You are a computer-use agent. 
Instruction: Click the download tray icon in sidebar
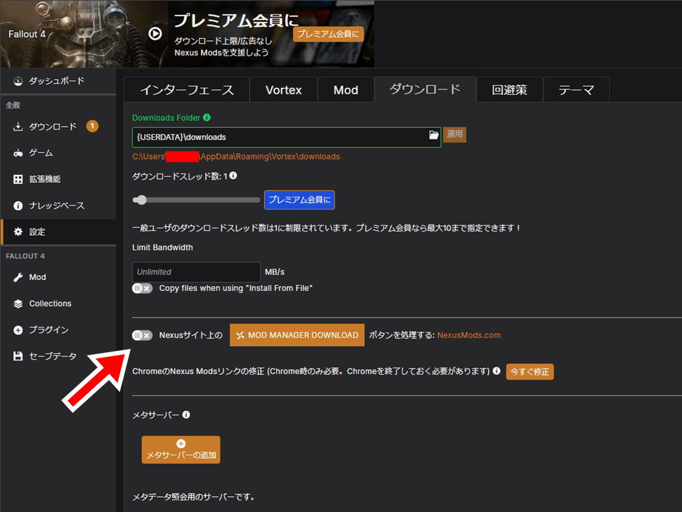[x=18, y=127]
